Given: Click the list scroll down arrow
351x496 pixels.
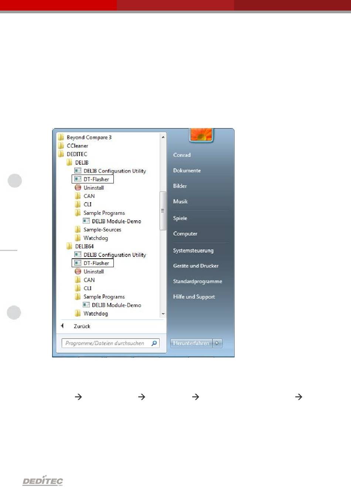Looking at the screenshot, I should pos(163,314).
